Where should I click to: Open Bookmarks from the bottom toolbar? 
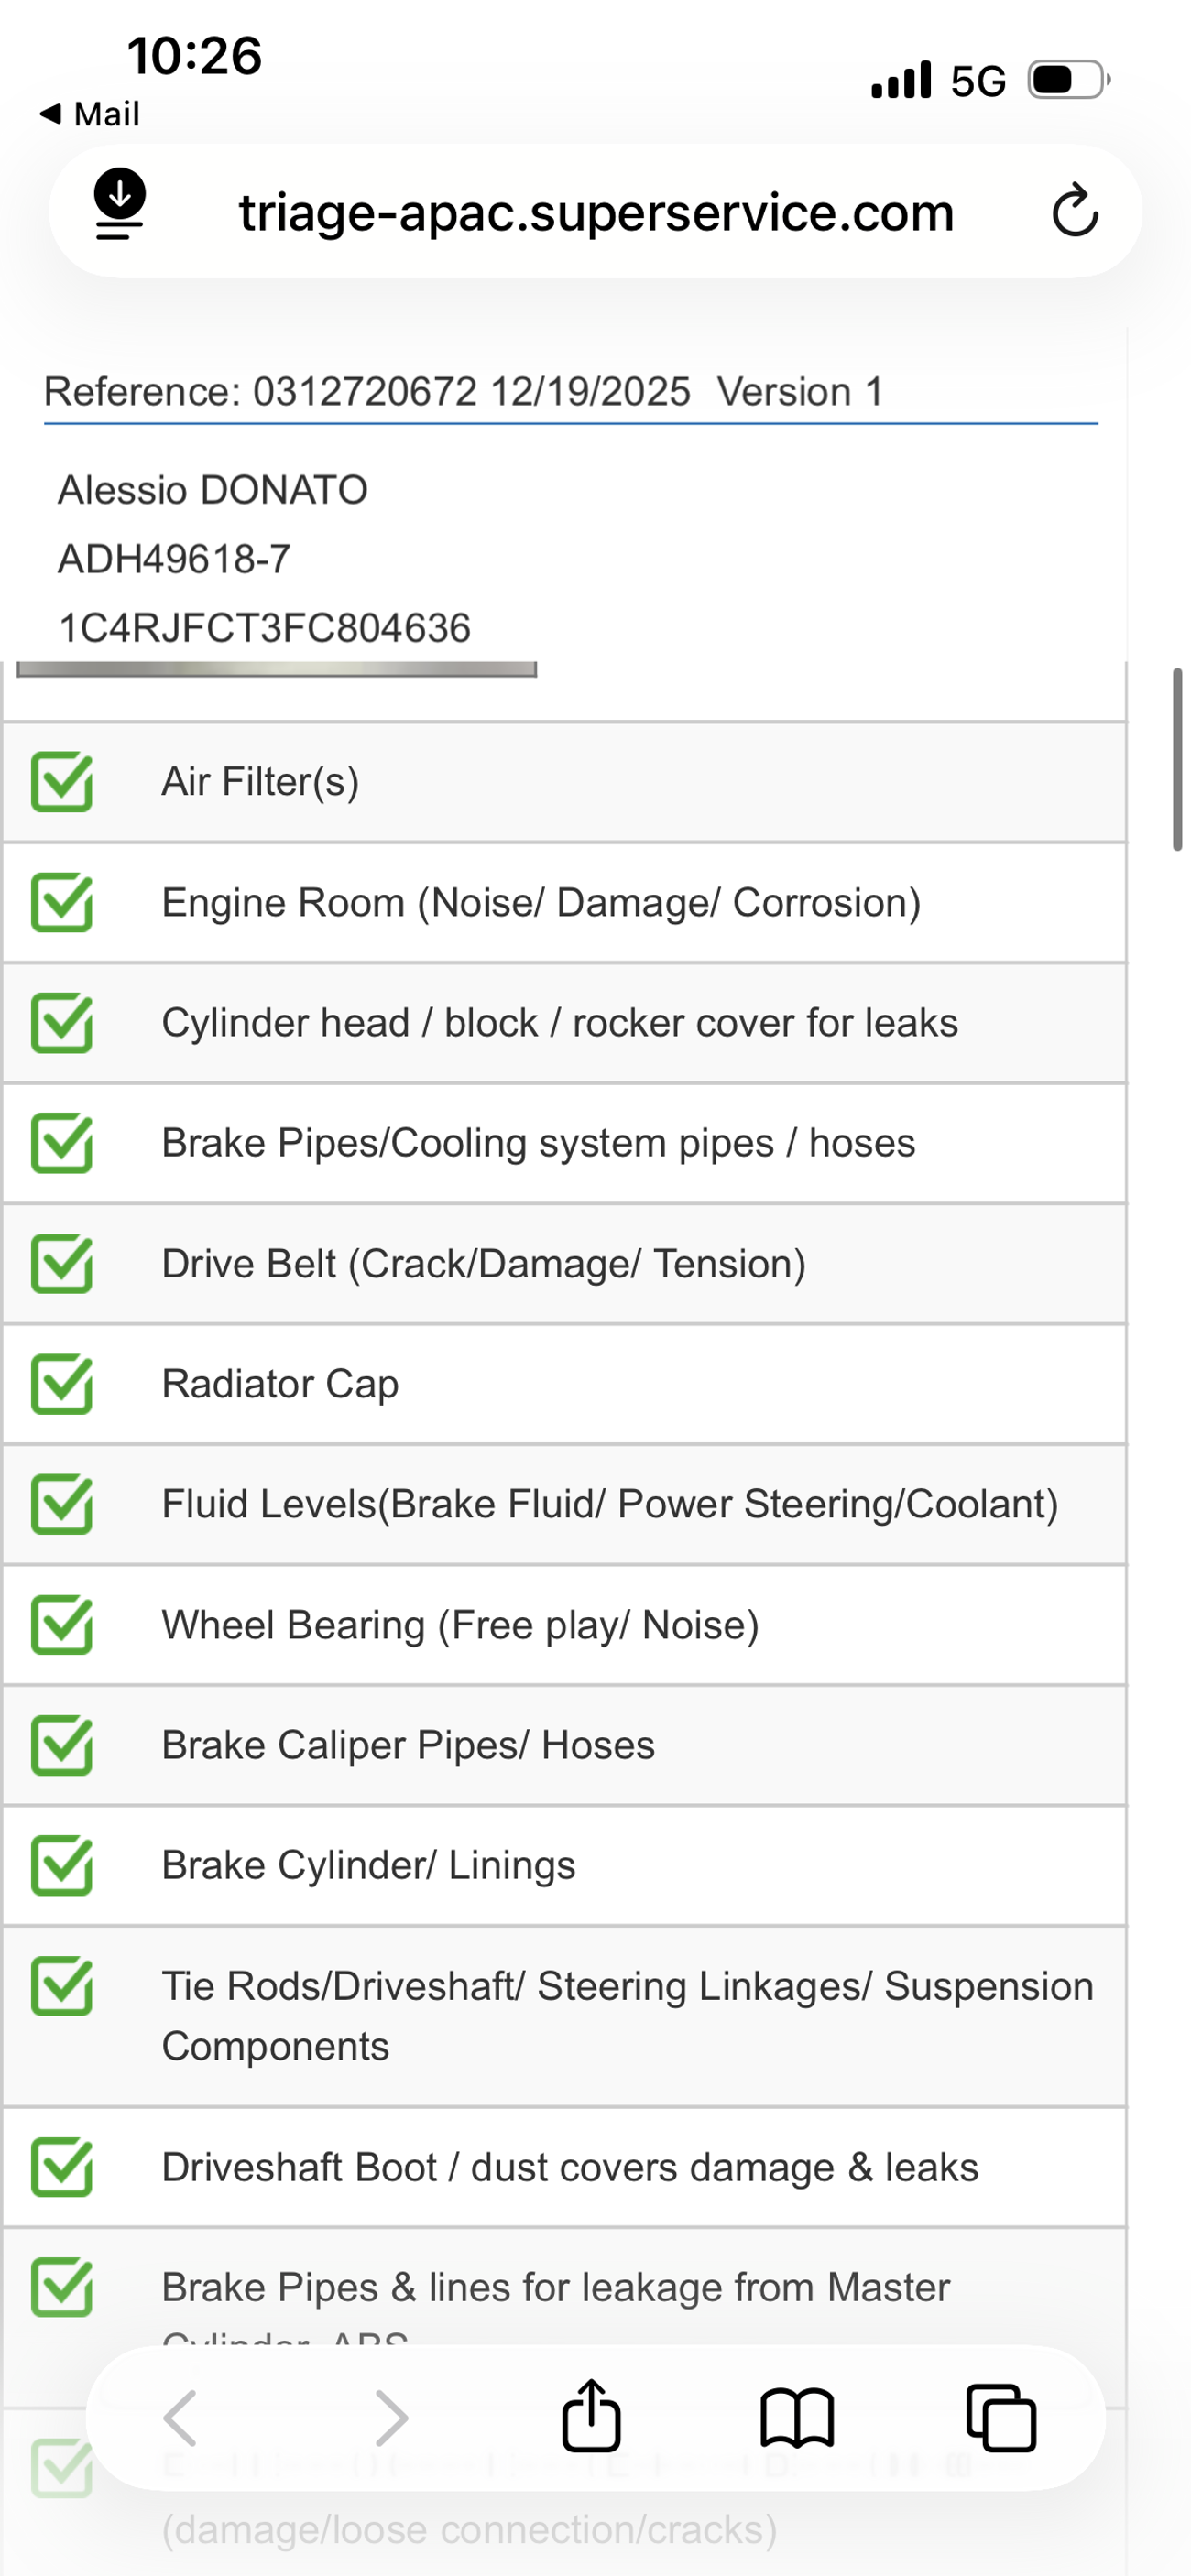(797, 2418)
